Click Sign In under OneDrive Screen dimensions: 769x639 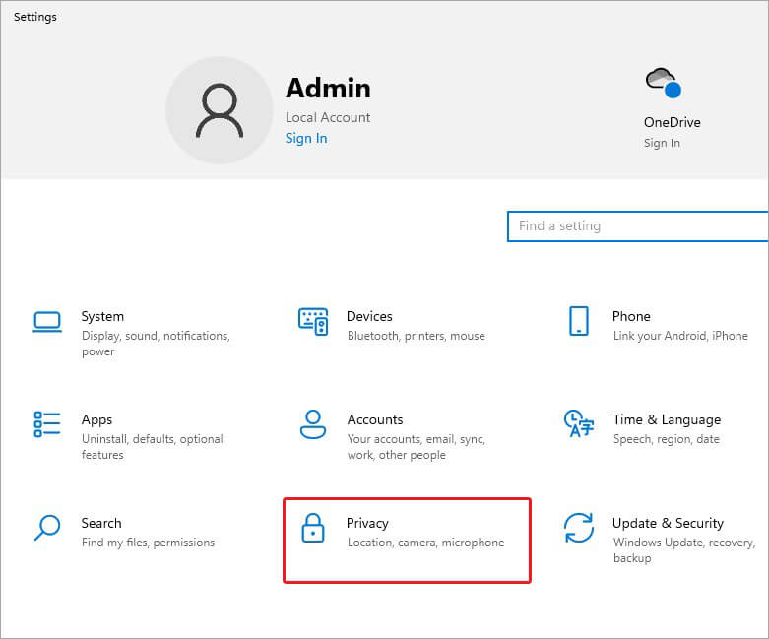pyautogui.click(x=662, y=144)
